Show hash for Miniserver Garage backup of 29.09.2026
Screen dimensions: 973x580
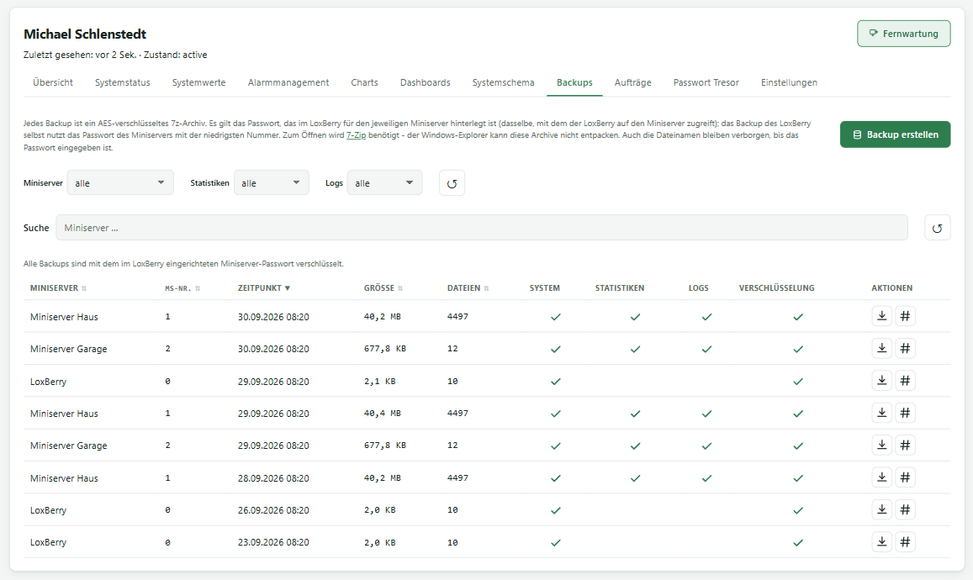906,445
